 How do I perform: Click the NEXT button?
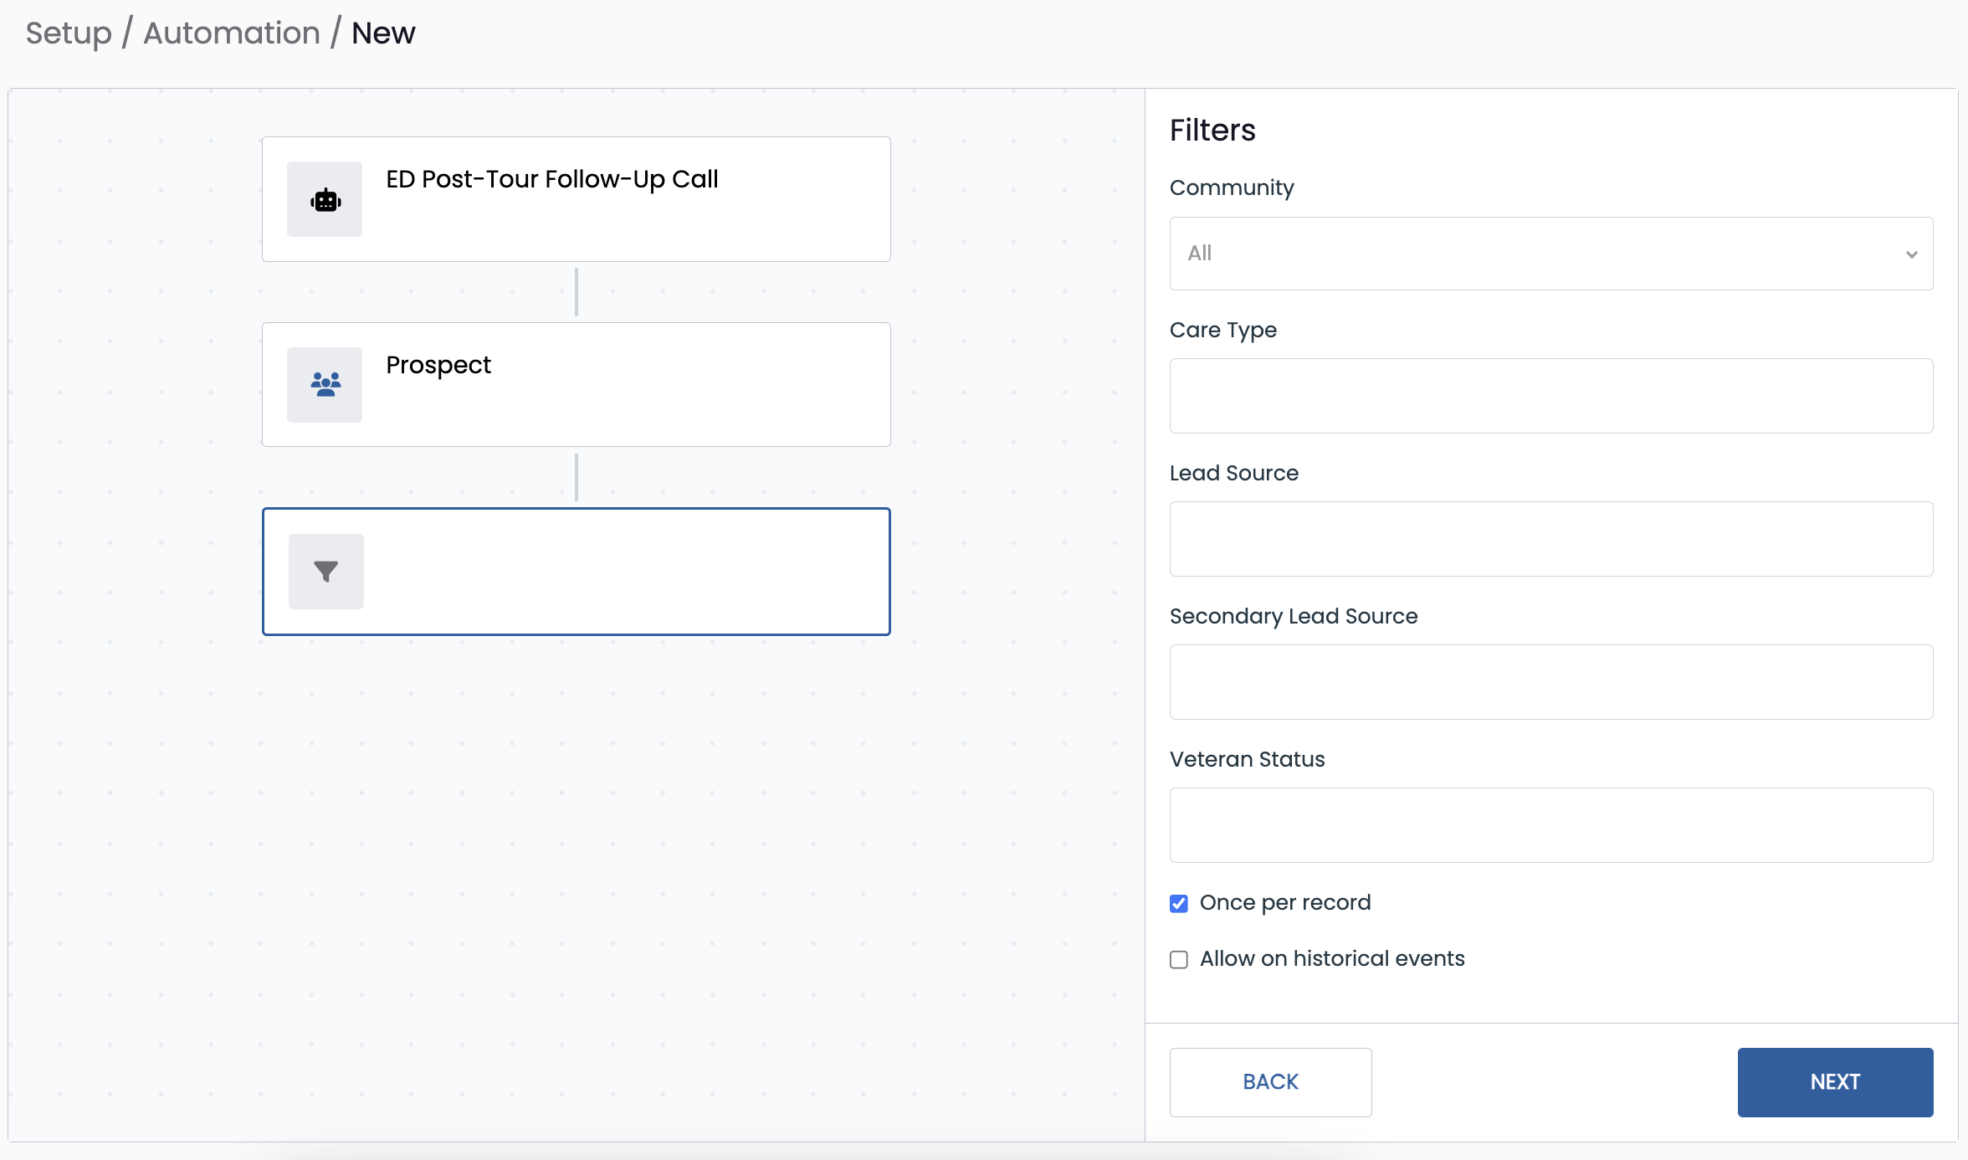point(1836,1082)
